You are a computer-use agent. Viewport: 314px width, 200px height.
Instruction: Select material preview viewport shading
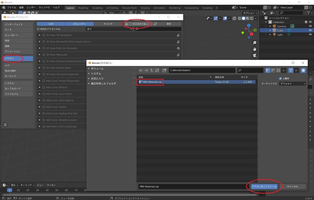pos(248,18)
